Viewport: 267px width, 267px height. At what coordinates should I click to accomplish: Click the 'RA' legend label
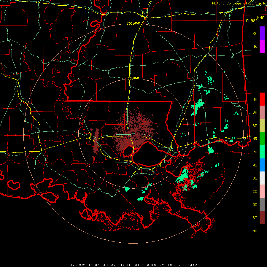255,152
